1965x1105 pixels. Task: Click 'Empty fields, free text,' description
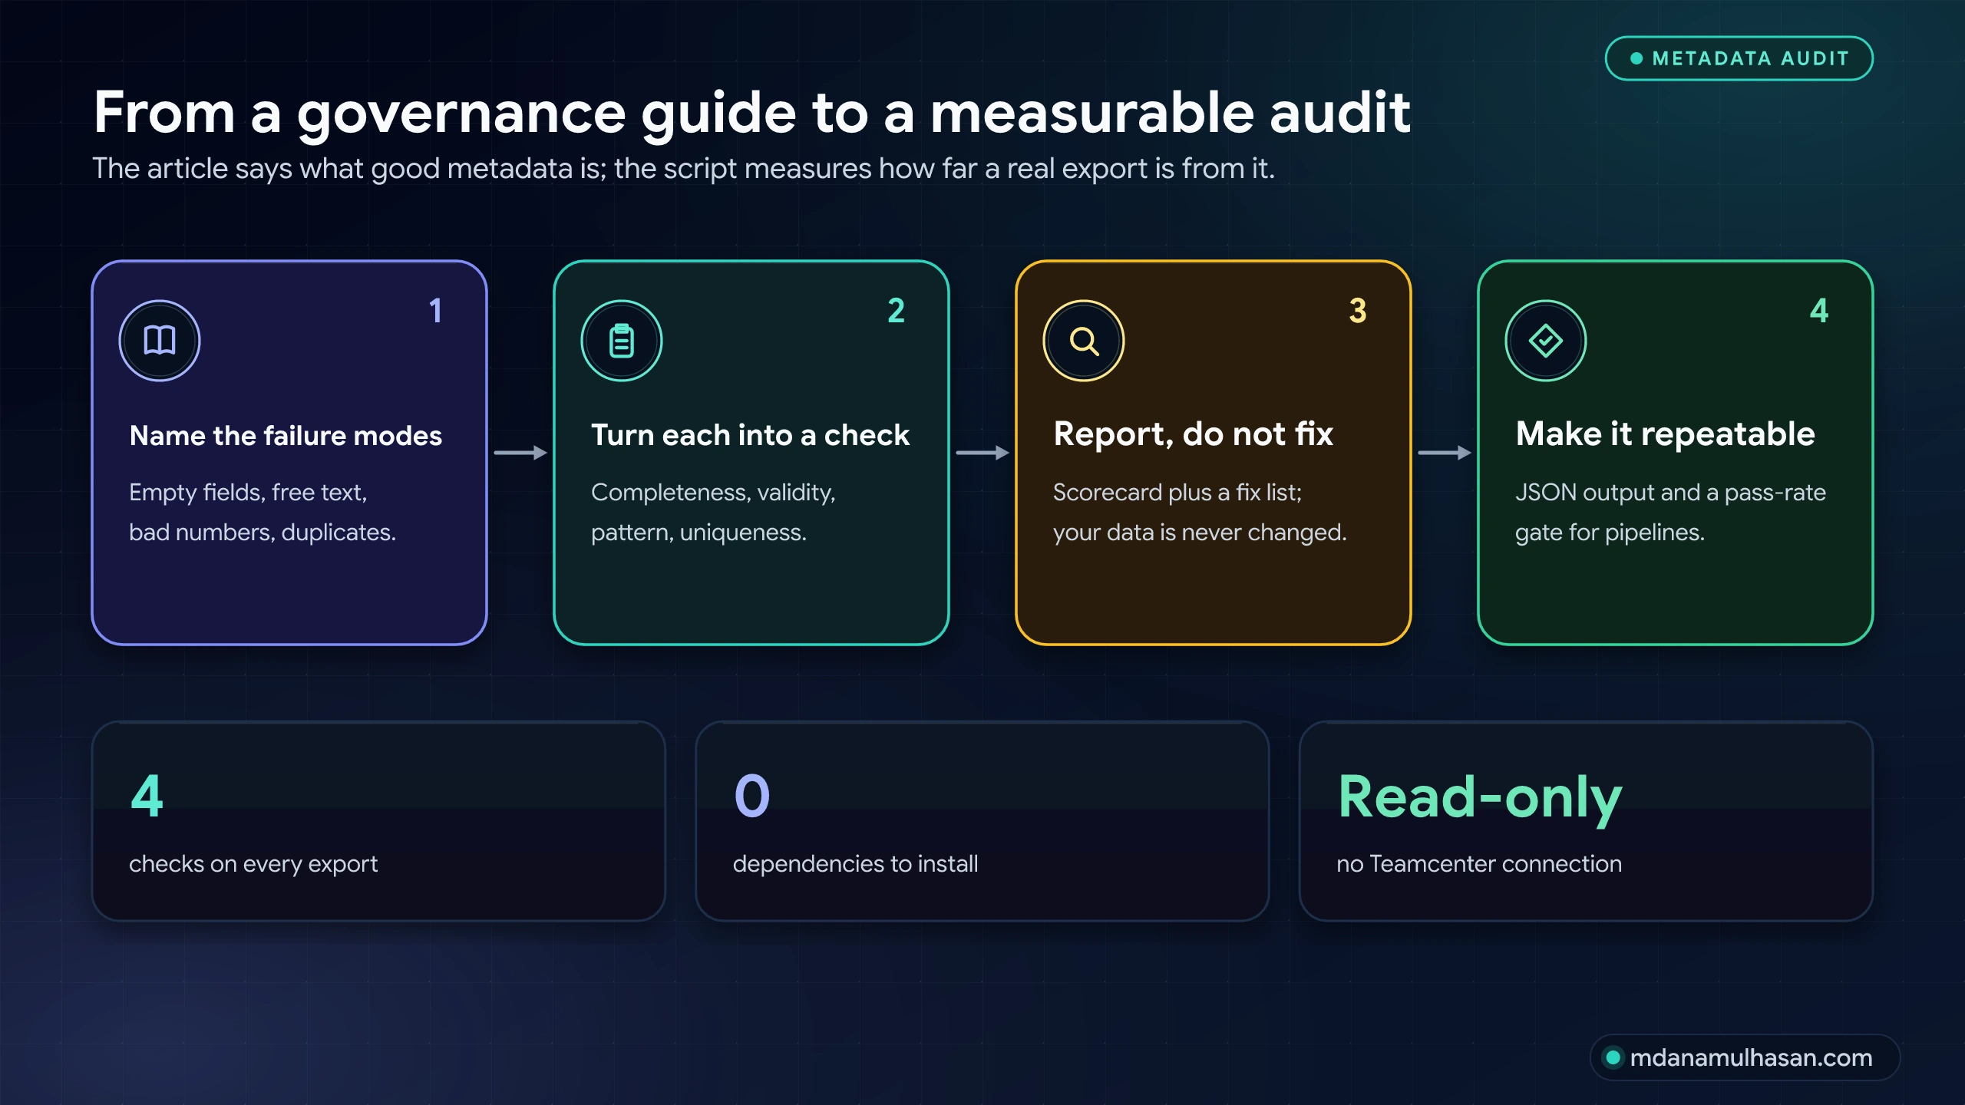248,493
